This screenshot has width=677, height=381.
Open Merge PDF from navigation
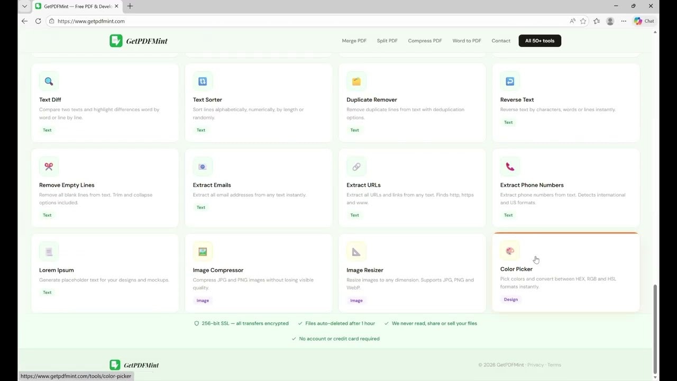point(354,41)
